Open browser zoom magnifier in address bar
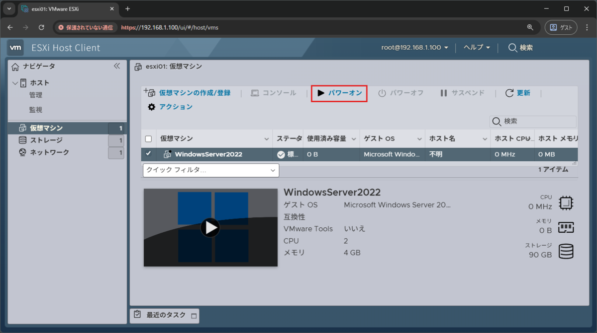This screenshot has height=333, width=597. [x=530, y=27]
